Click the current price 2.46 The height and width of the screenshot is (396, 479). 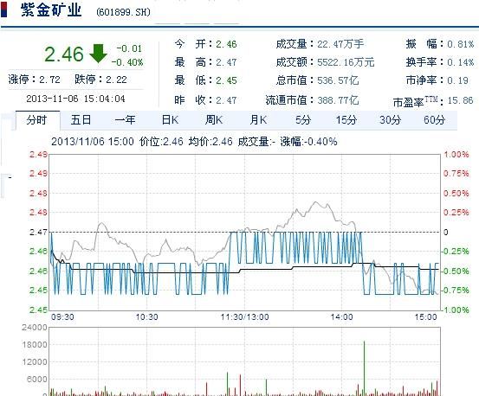(x=64, y=54)
